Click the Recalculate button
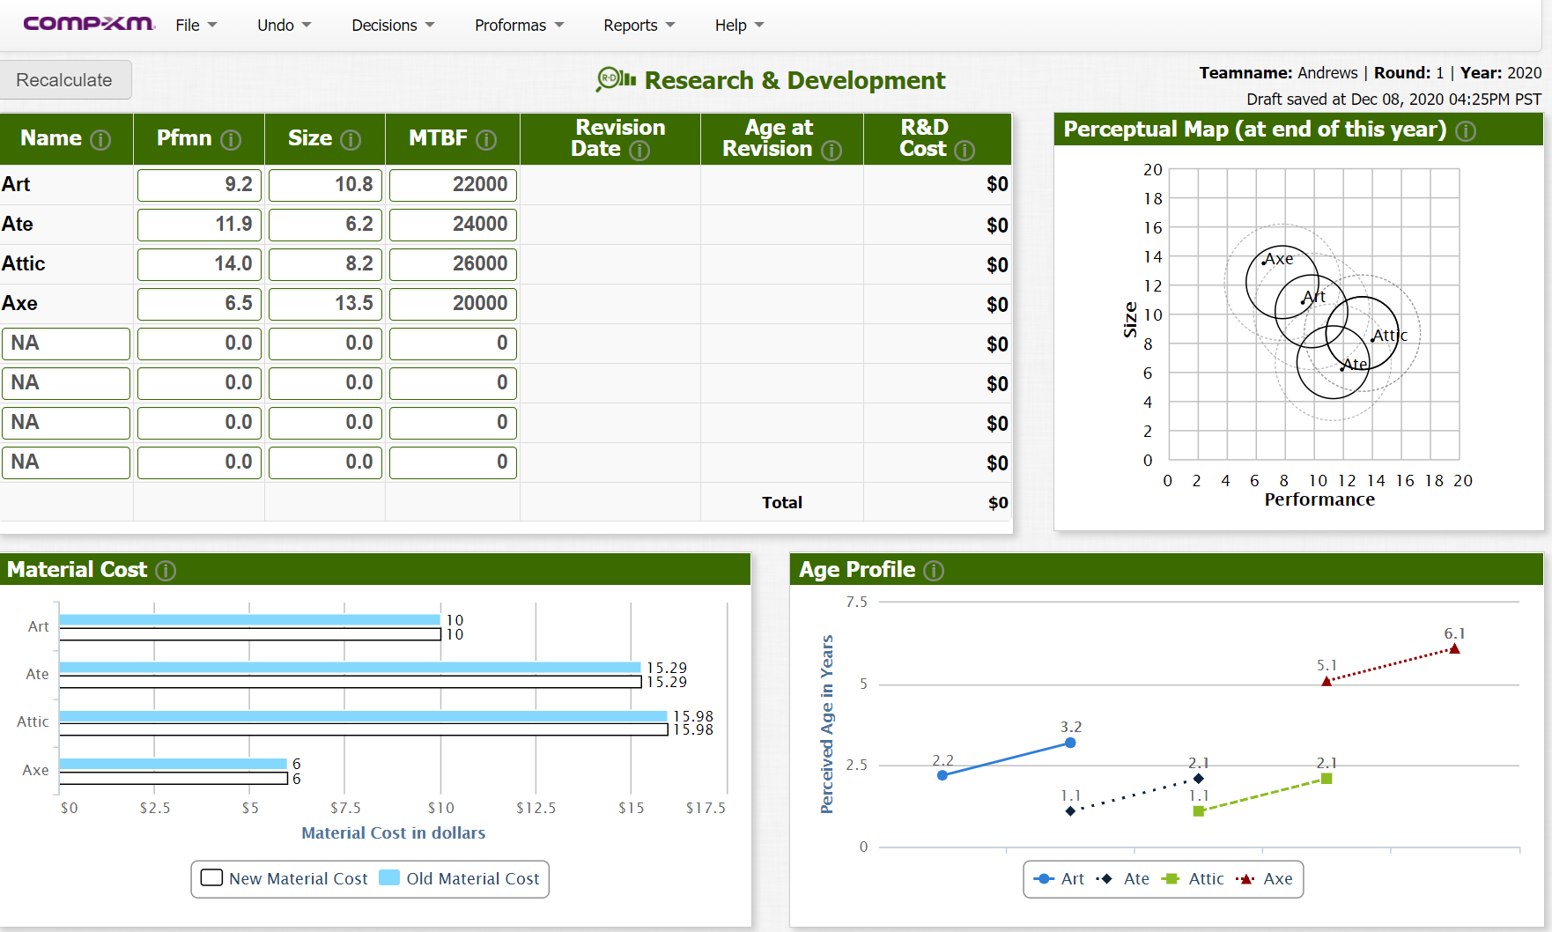1552x932 pixels. [64, 80]
